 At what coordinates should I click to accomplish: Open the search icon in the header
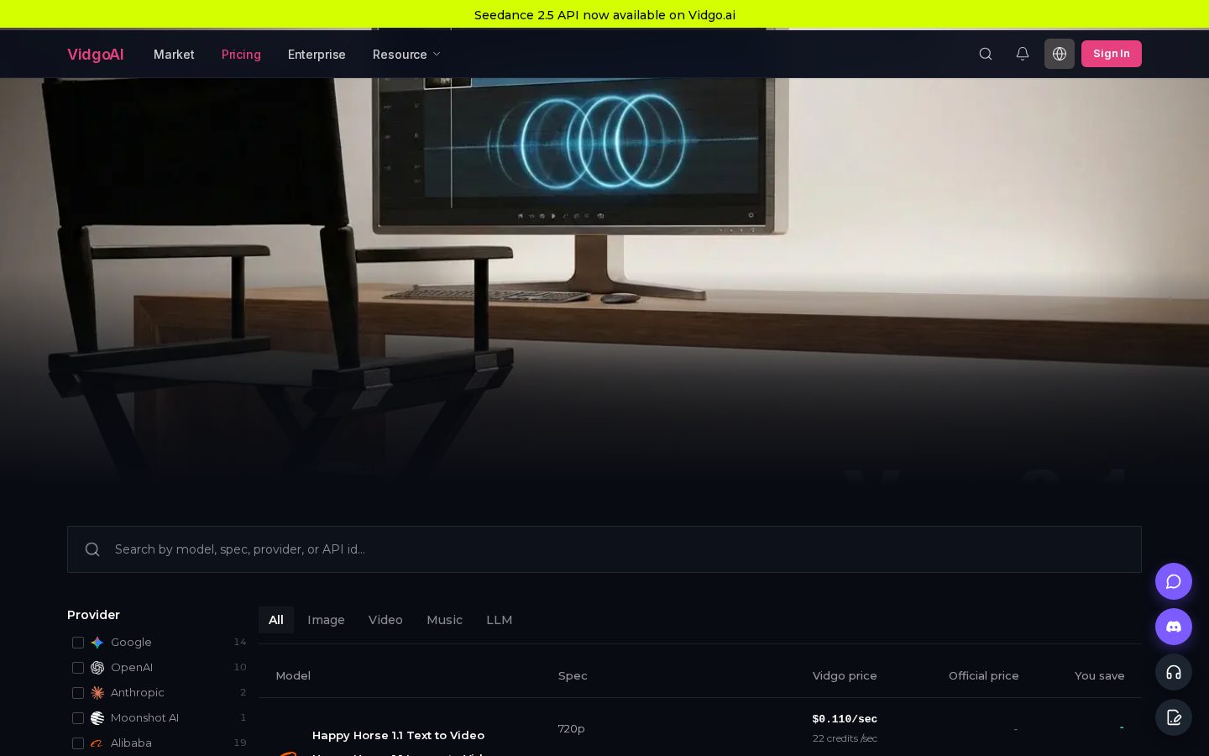click(986, 54)
